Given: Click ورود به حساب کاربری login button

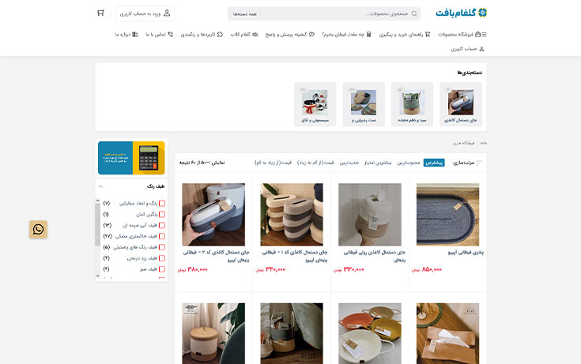Looking at the screenshot, I should [x=145, y=13].
